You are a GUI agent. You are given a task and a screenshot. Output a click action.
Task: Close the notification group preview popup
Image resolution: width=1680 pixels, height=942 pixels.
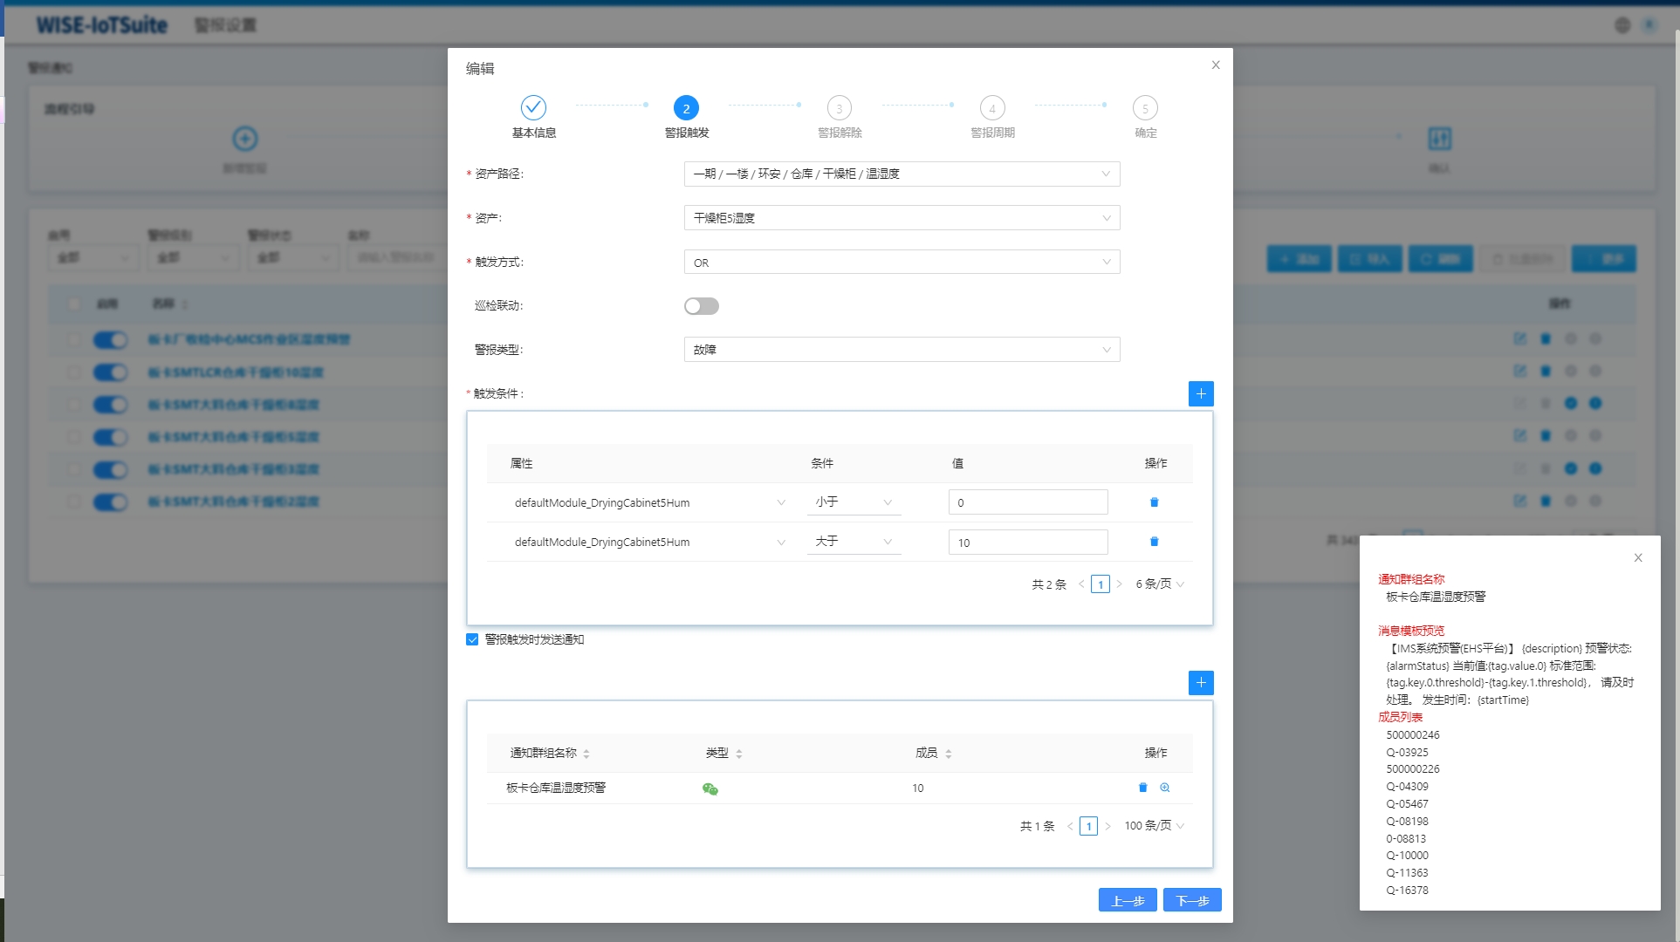[1638, 558]
